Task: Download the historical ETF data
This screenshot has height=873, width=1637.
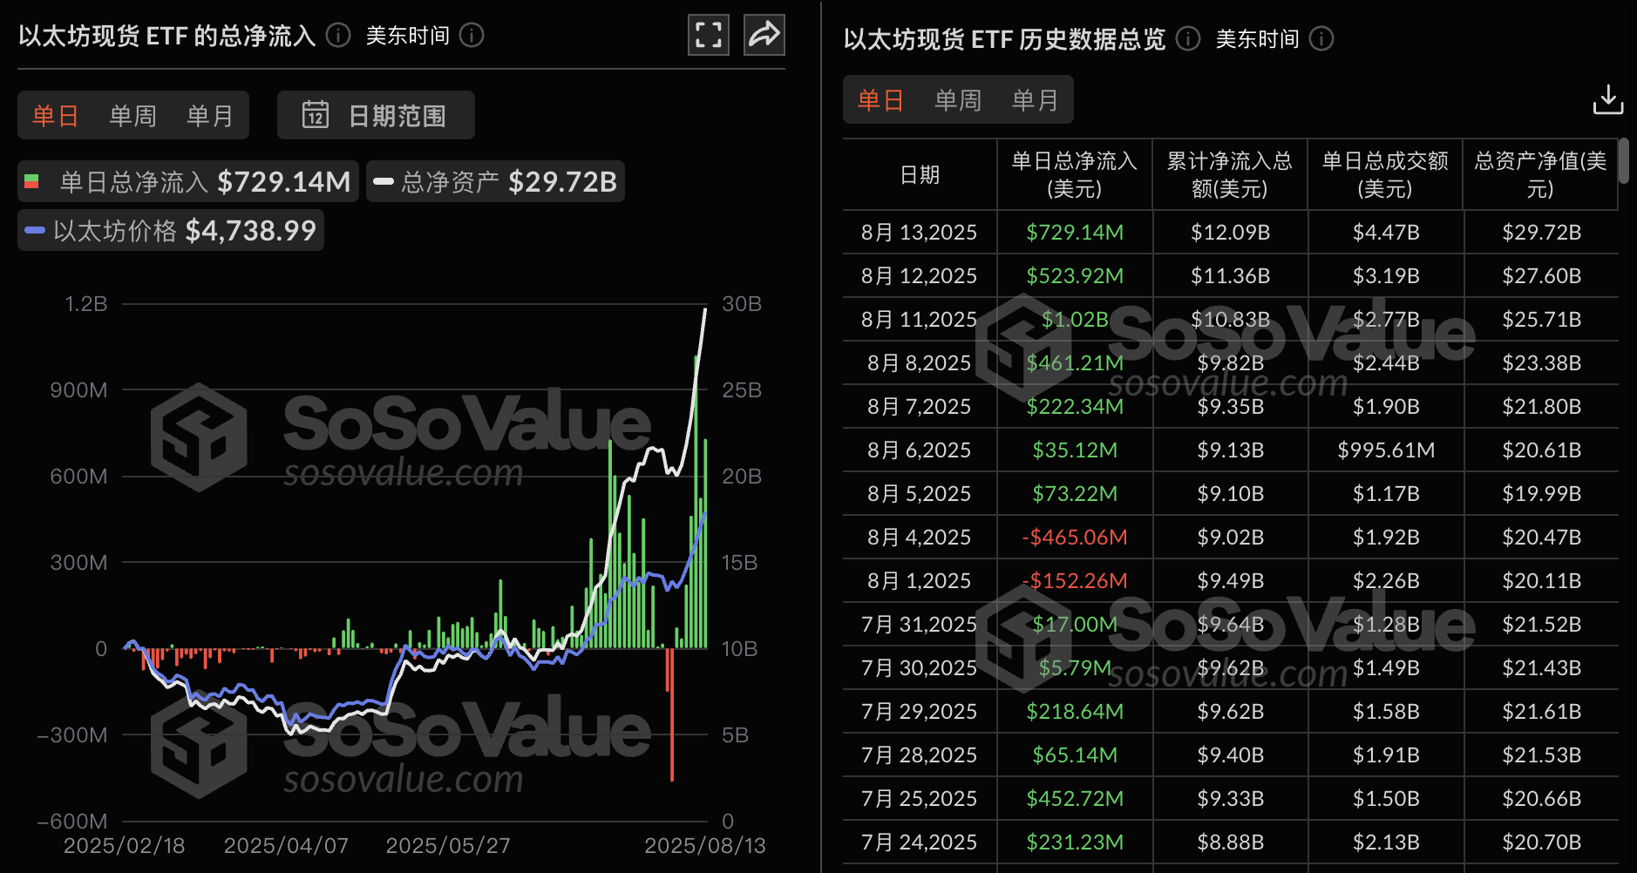Action: (1608, 98)
